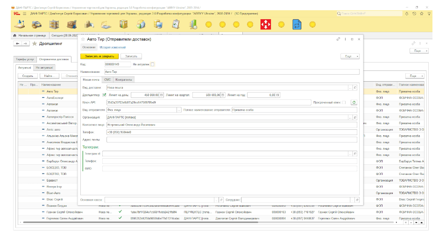Screen dimensions: 439x237
Task: Copy link to the form via chain icon
Action: [338, 40]
